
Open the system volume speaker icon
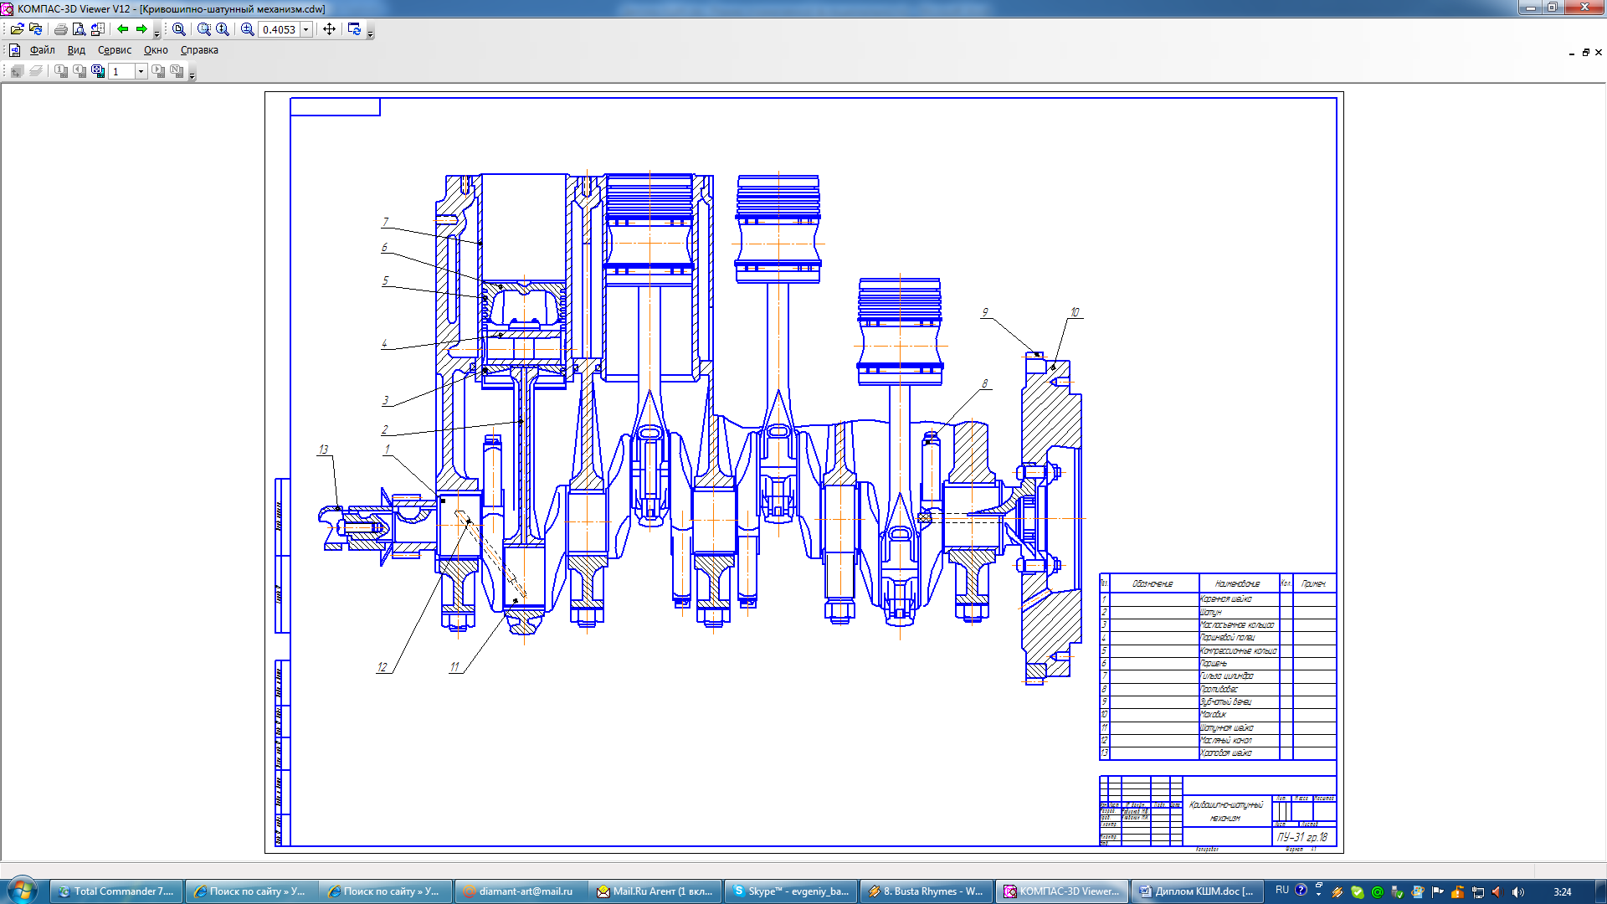coord(1518,892)
